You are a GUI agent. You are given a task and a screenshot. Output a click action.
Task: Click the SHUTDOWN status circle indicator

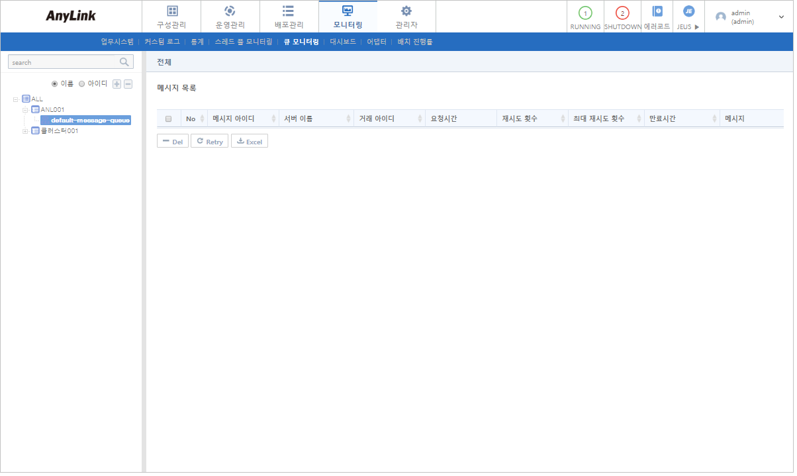[x=622, y=13]
